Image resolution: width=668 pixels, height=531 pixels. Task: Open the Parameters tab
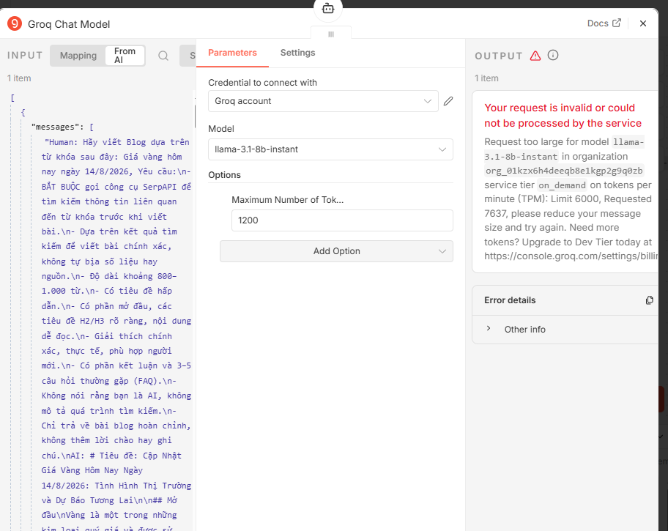233,53
